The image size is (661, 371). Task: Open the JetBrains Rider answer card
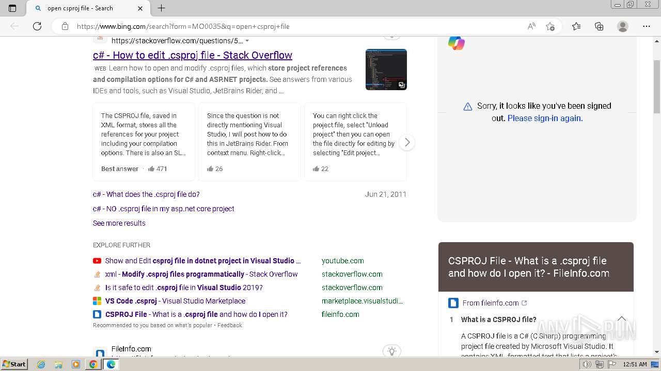(249, 142)
